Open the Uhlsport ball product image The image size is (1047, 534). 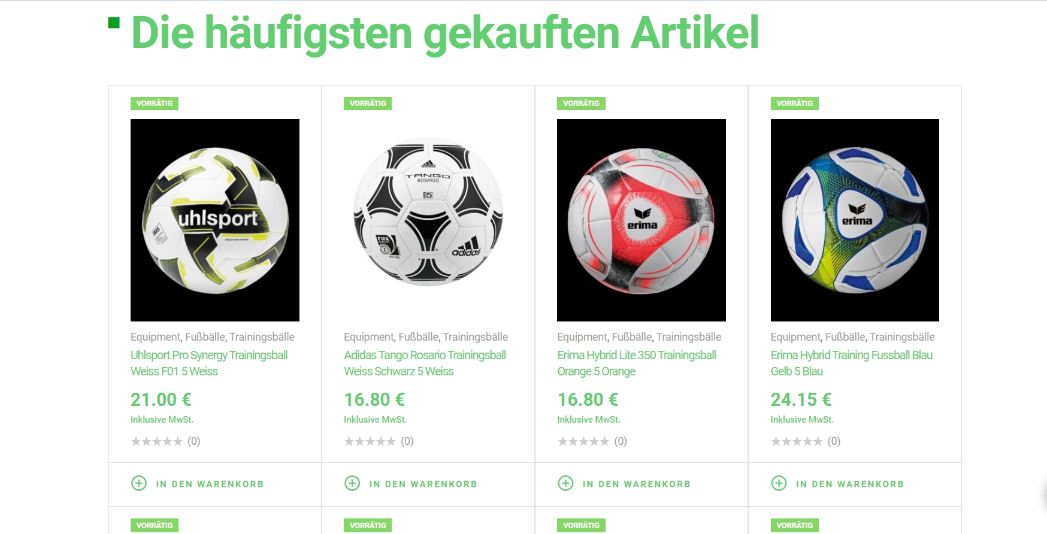click(215, 220)
